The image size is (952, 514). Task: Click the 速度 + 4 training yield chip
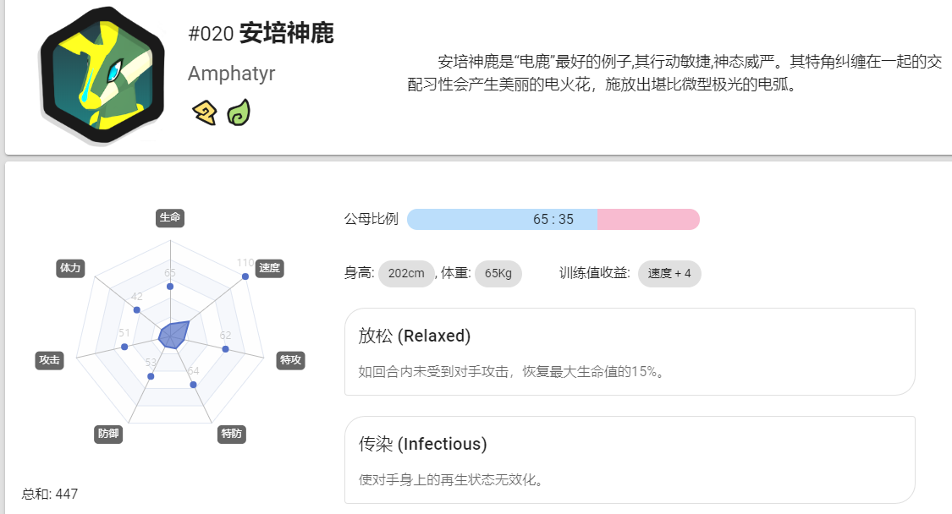pyautogui.click(x=669, y=274)
